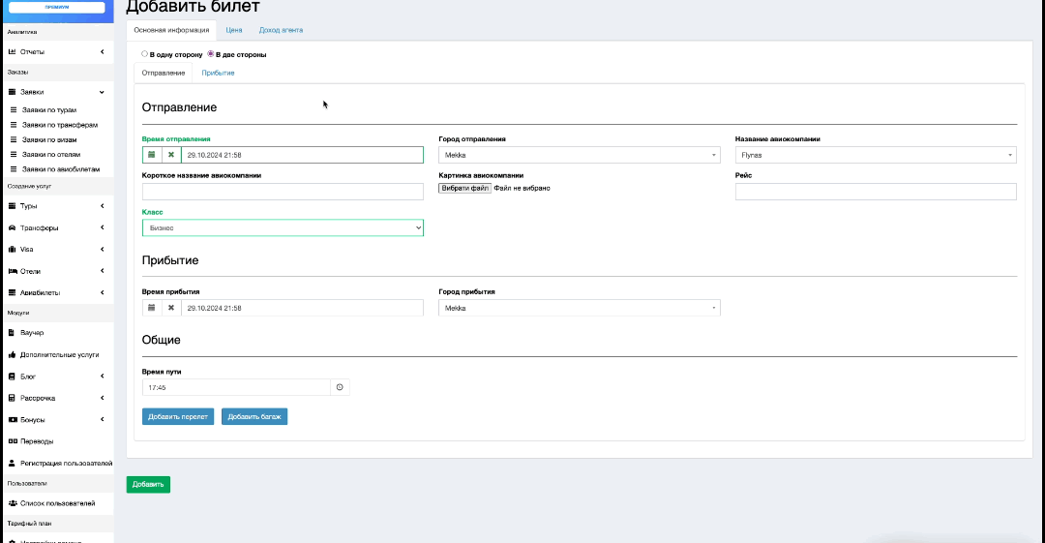Clear departure time with X icon
Screen dimensions: 1045x543
171,155
